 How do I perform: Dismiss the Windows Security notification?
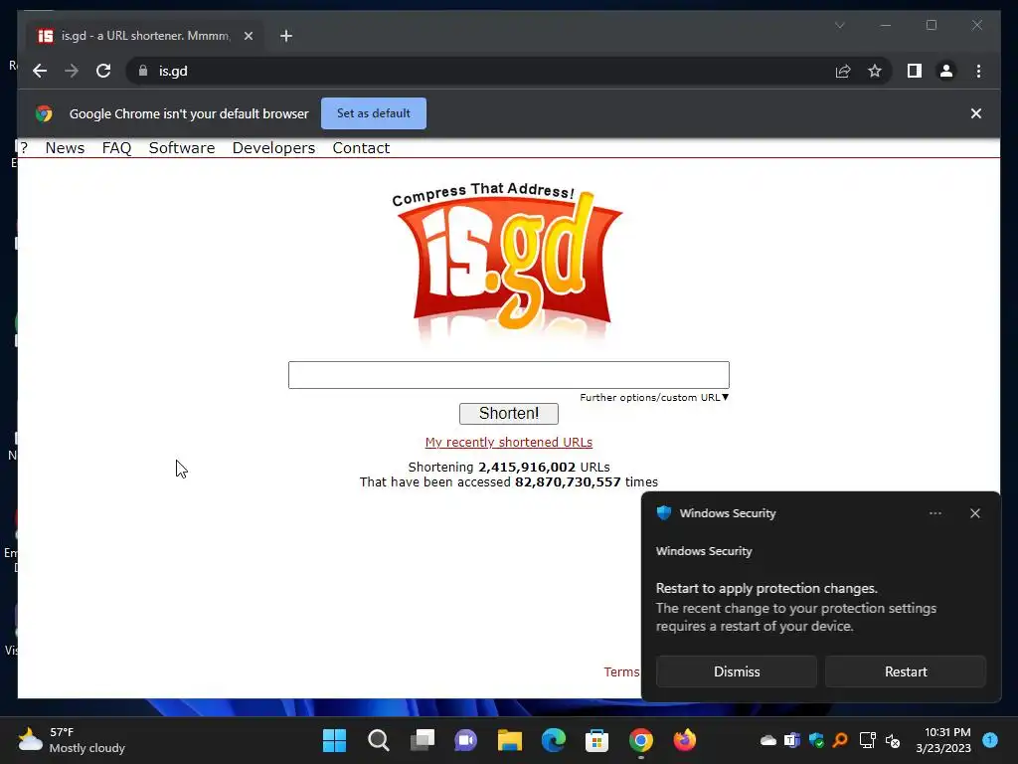coord(737,671)
